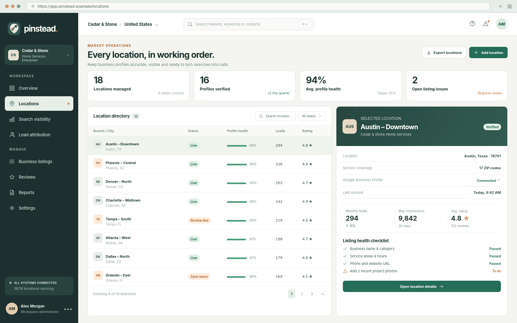Viewport: 517px width, 323px height.
Task: Click the Austin – Downtown profile health bar
Action: coord(237,146)
